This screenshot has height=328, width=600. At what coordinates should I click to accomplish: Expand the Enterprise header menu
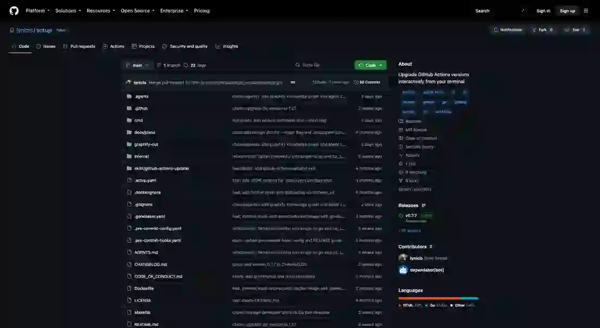(x=174, y=11)
